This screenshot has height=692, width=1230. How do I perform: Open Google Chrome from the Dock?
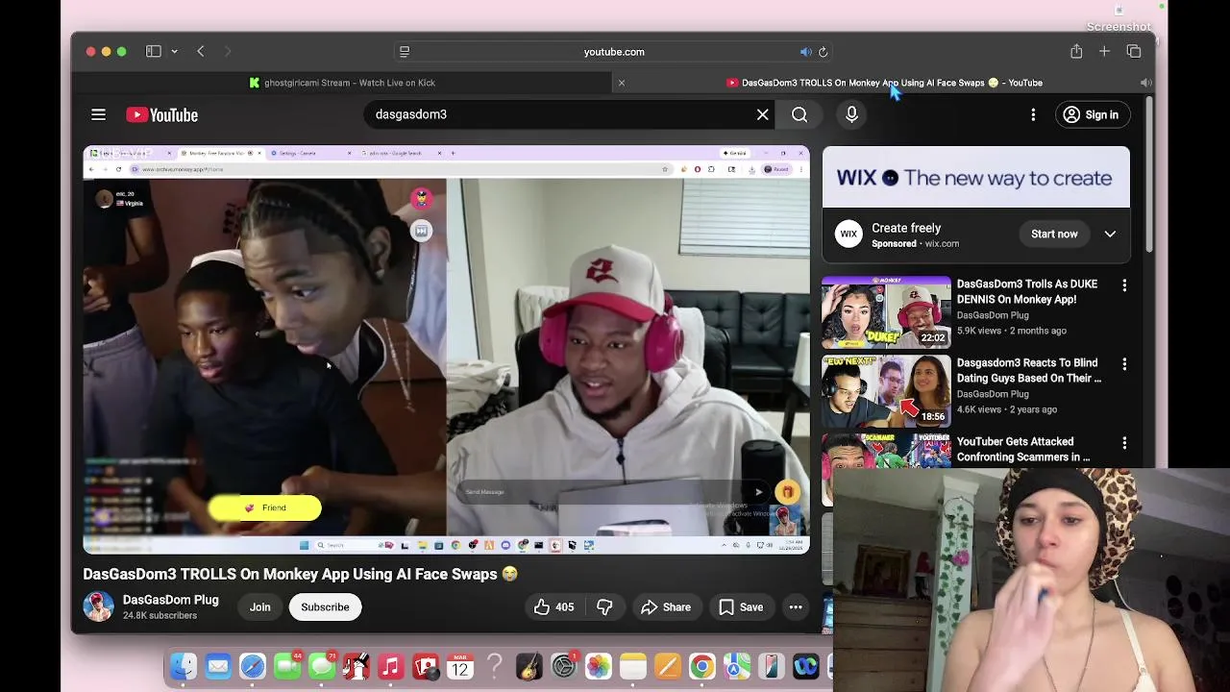(702, 666)
